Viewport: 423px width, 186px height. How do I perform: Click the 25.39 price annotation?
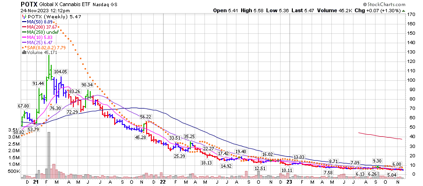tap(179, 156)
